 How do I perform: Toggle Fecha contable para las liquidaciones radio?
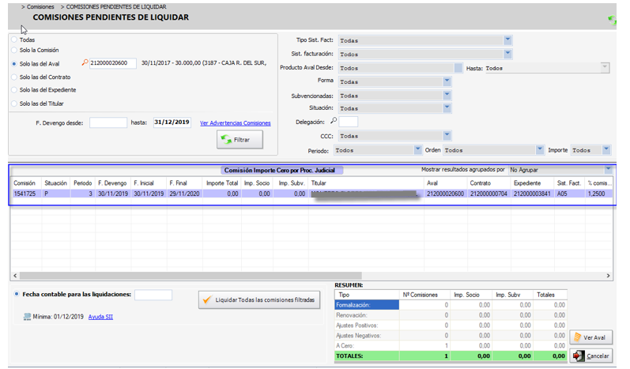click(x=17, y=294)
